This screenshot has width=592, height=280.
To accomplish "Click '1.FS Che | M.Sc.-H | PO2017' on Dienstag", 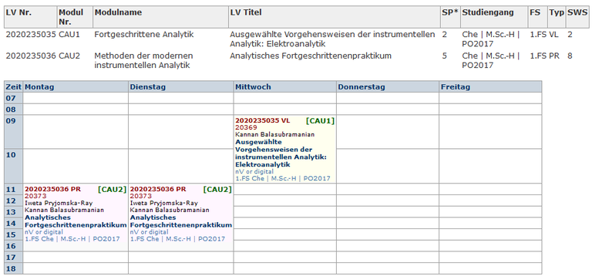I will click(x=178, y=239).
